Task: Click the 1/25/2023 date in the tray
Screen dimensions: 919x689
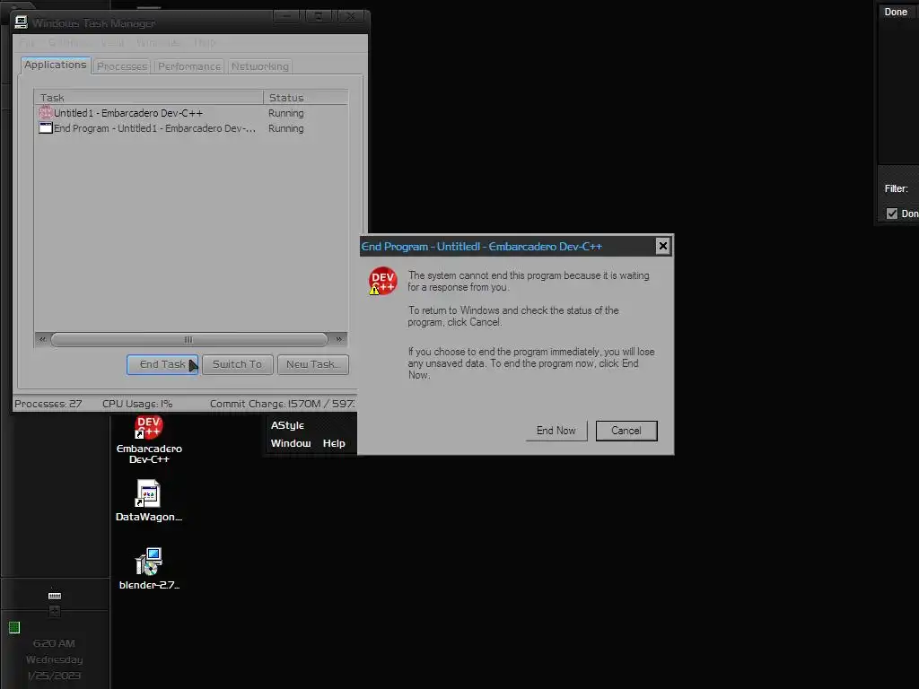Action: pyautogui.click(x=54, y=676)
